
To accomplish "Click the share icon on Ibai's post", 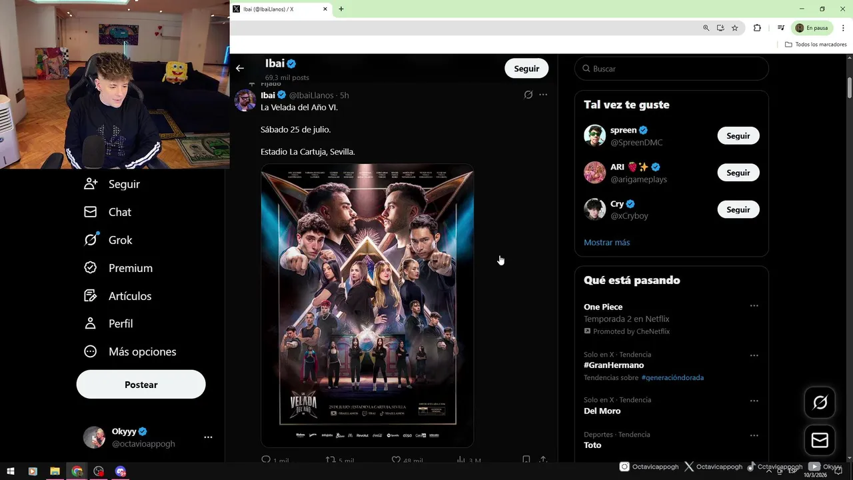I will click(543, 460).
